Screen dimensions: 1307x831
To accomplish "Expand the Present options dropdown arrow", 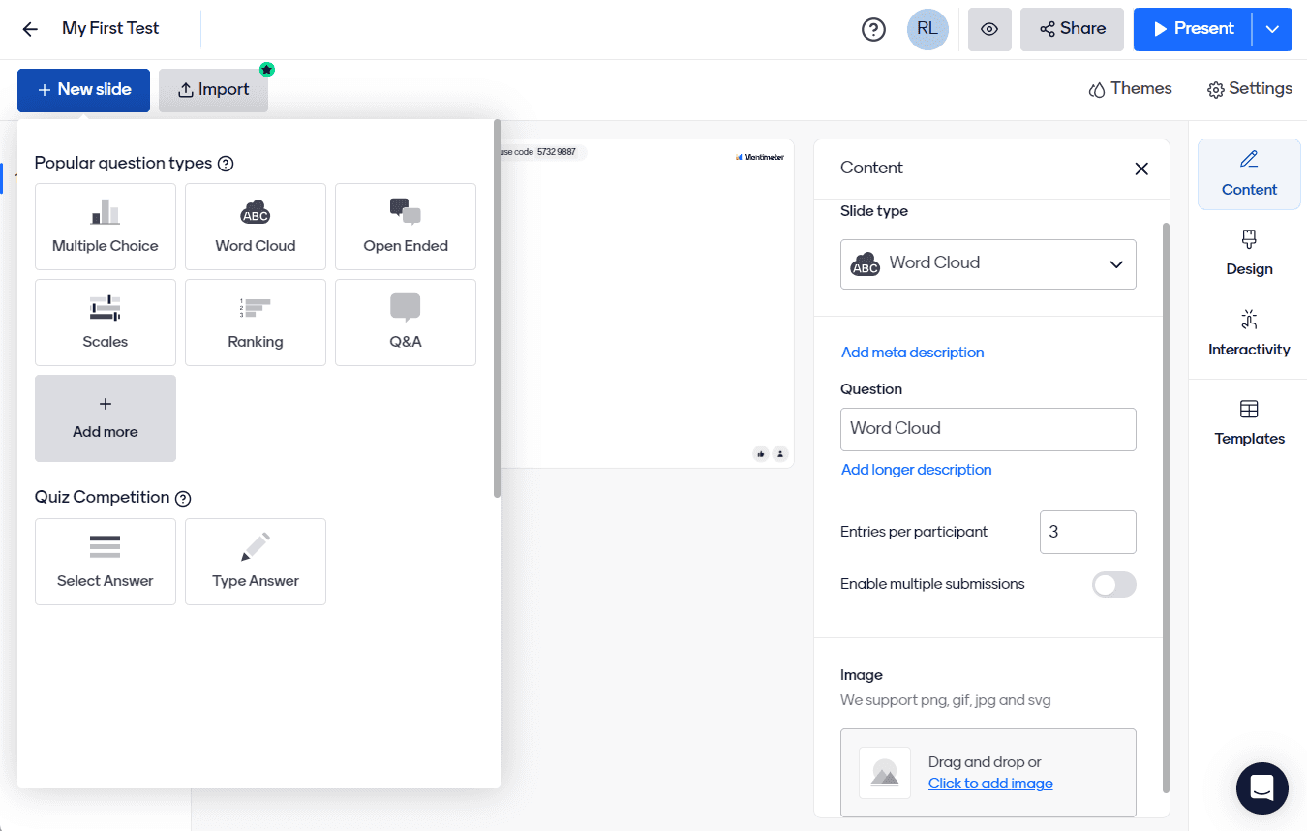I will tap(1272, 29).
